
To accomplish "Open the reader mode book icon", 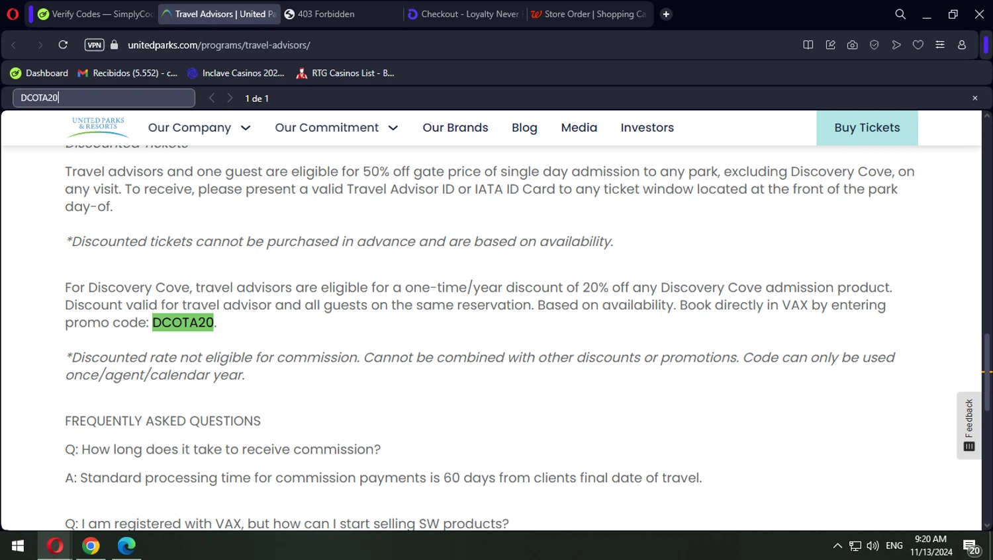I will pos(808,45).
